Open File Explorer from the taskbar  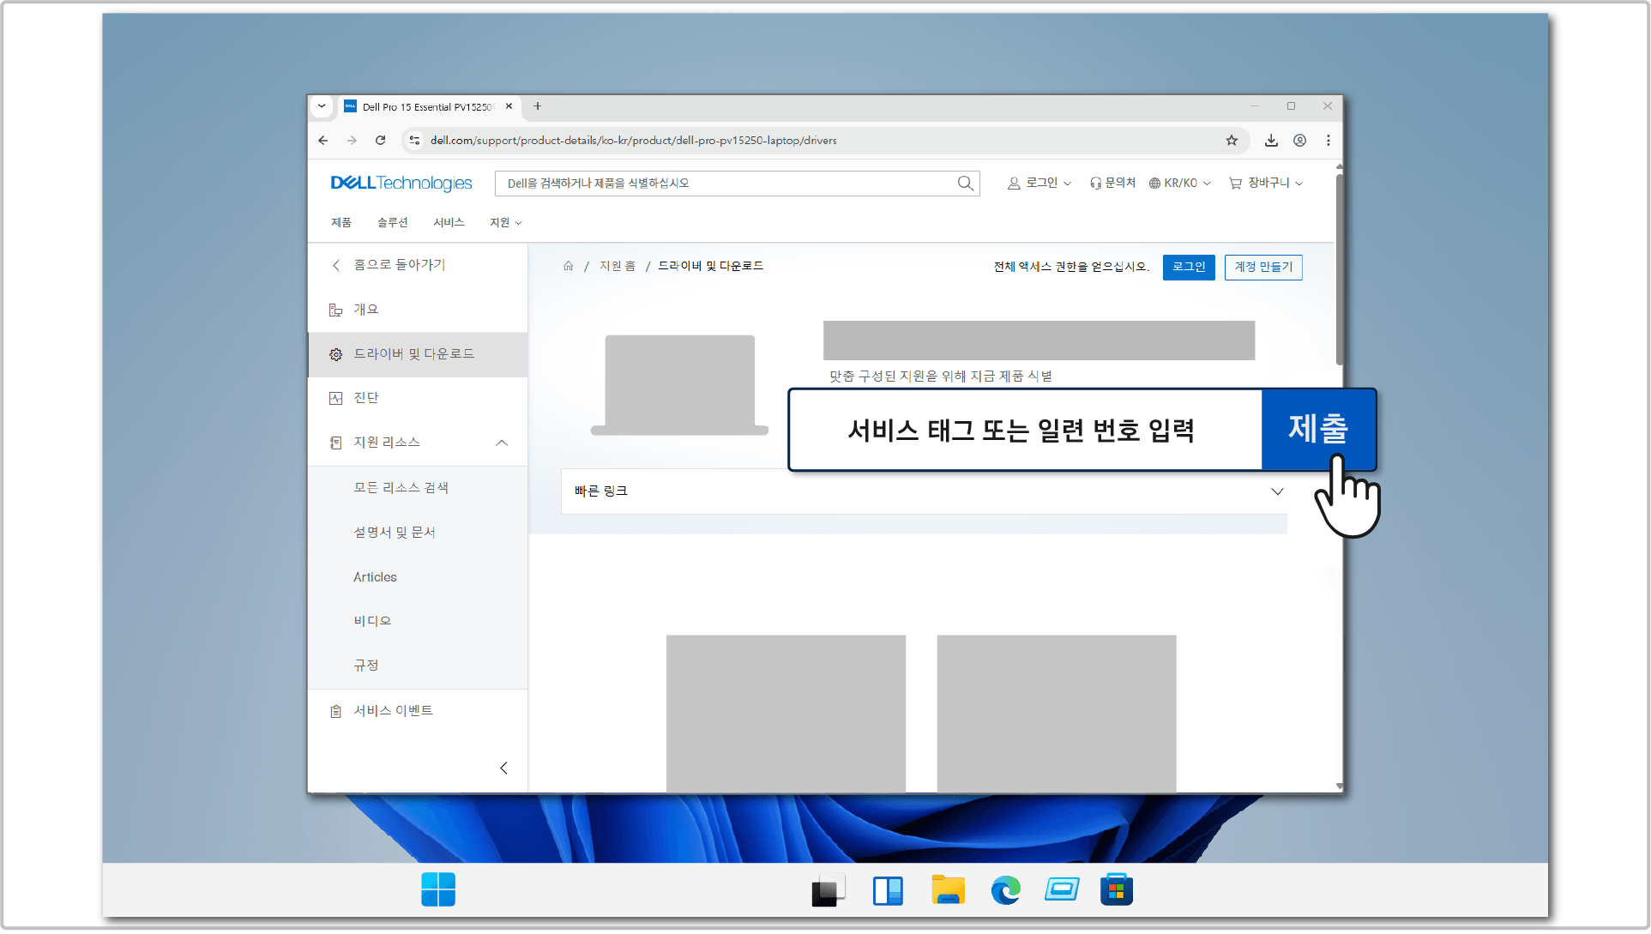[948, 890]
